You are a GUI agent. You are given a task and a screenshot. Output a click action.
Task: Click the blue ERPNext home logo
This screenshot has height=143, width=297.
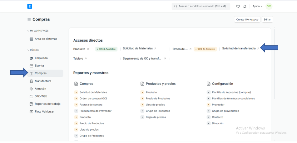coord(30,7)
